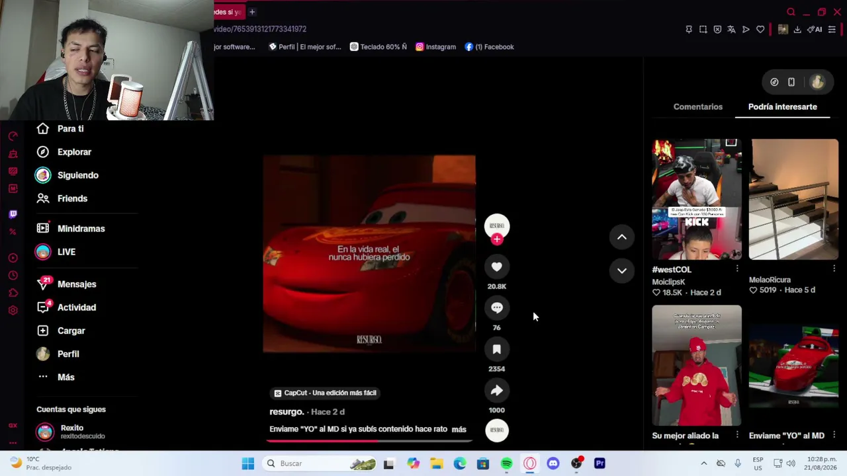Image resolution: width=847 pixels, height=476 pixels.
Task: Click the ad blocker shield icon
Action: (x=717, y=29)
